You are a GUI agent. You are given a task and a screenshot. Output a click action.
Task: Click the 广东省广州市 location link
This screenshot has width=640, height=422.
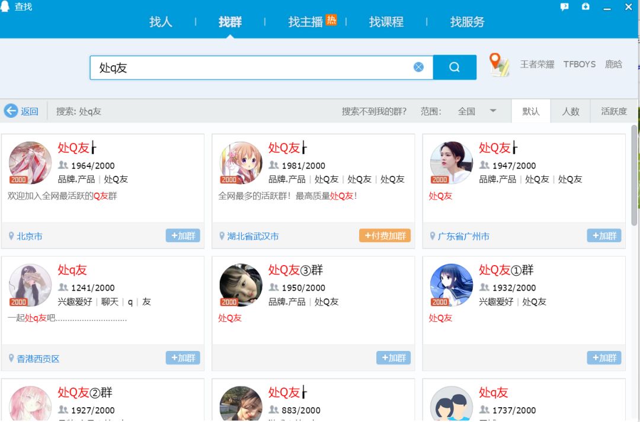(463, 237)
